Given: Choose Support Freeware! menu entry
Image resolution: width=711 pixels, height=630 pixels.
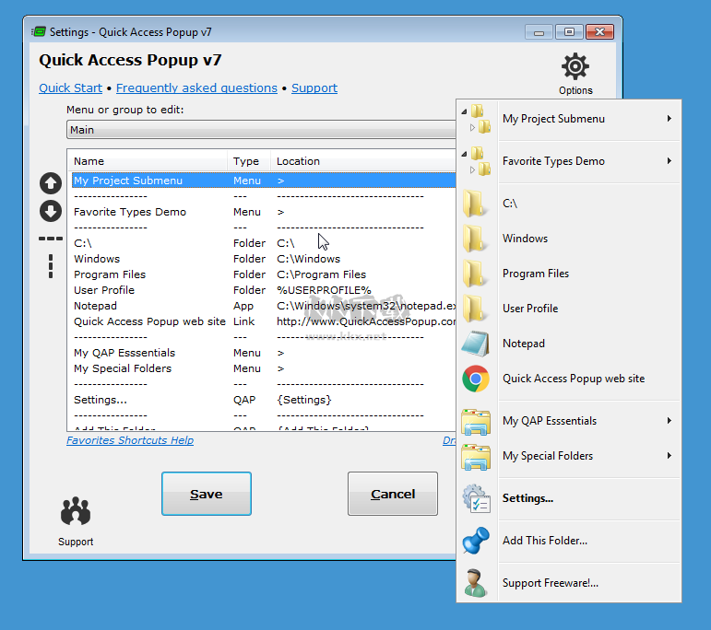Looking at the screenshot, I should pyautogui.click(x=551, y=583).
